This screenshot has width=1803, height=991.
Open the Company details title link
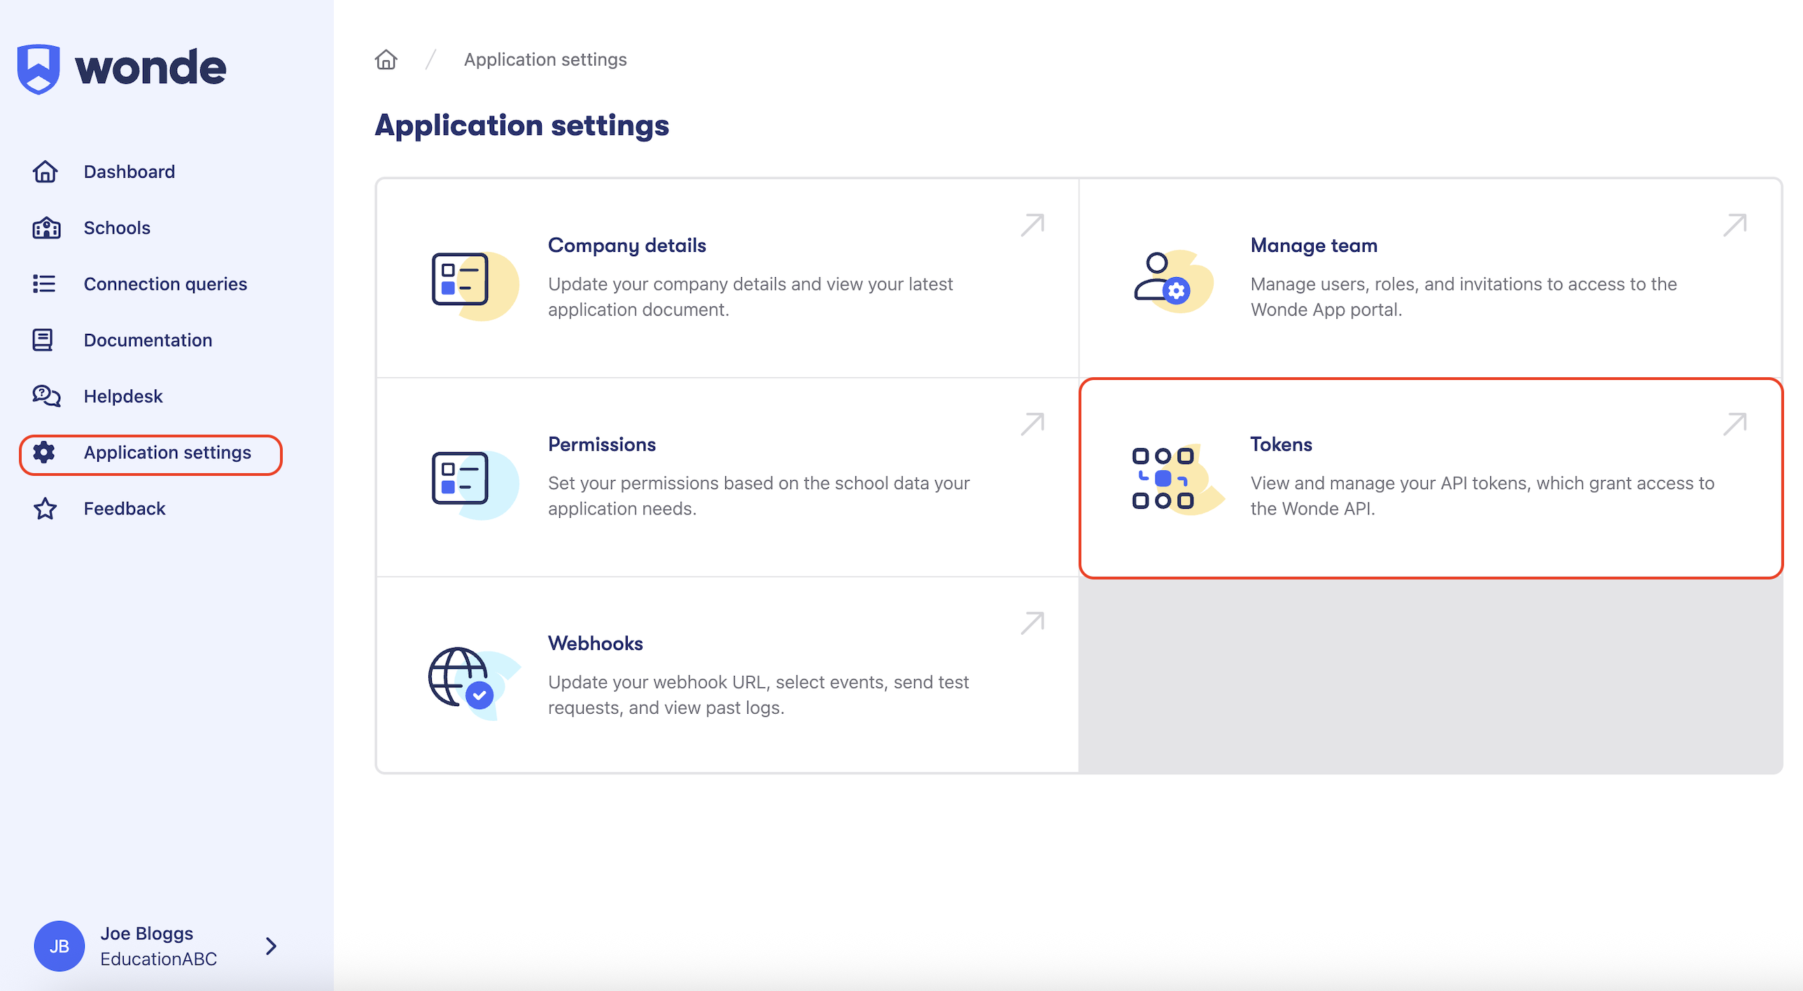626,246
